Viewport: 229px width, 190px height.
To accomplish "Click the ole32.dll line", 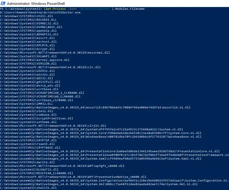I will [x=27, y=111].
